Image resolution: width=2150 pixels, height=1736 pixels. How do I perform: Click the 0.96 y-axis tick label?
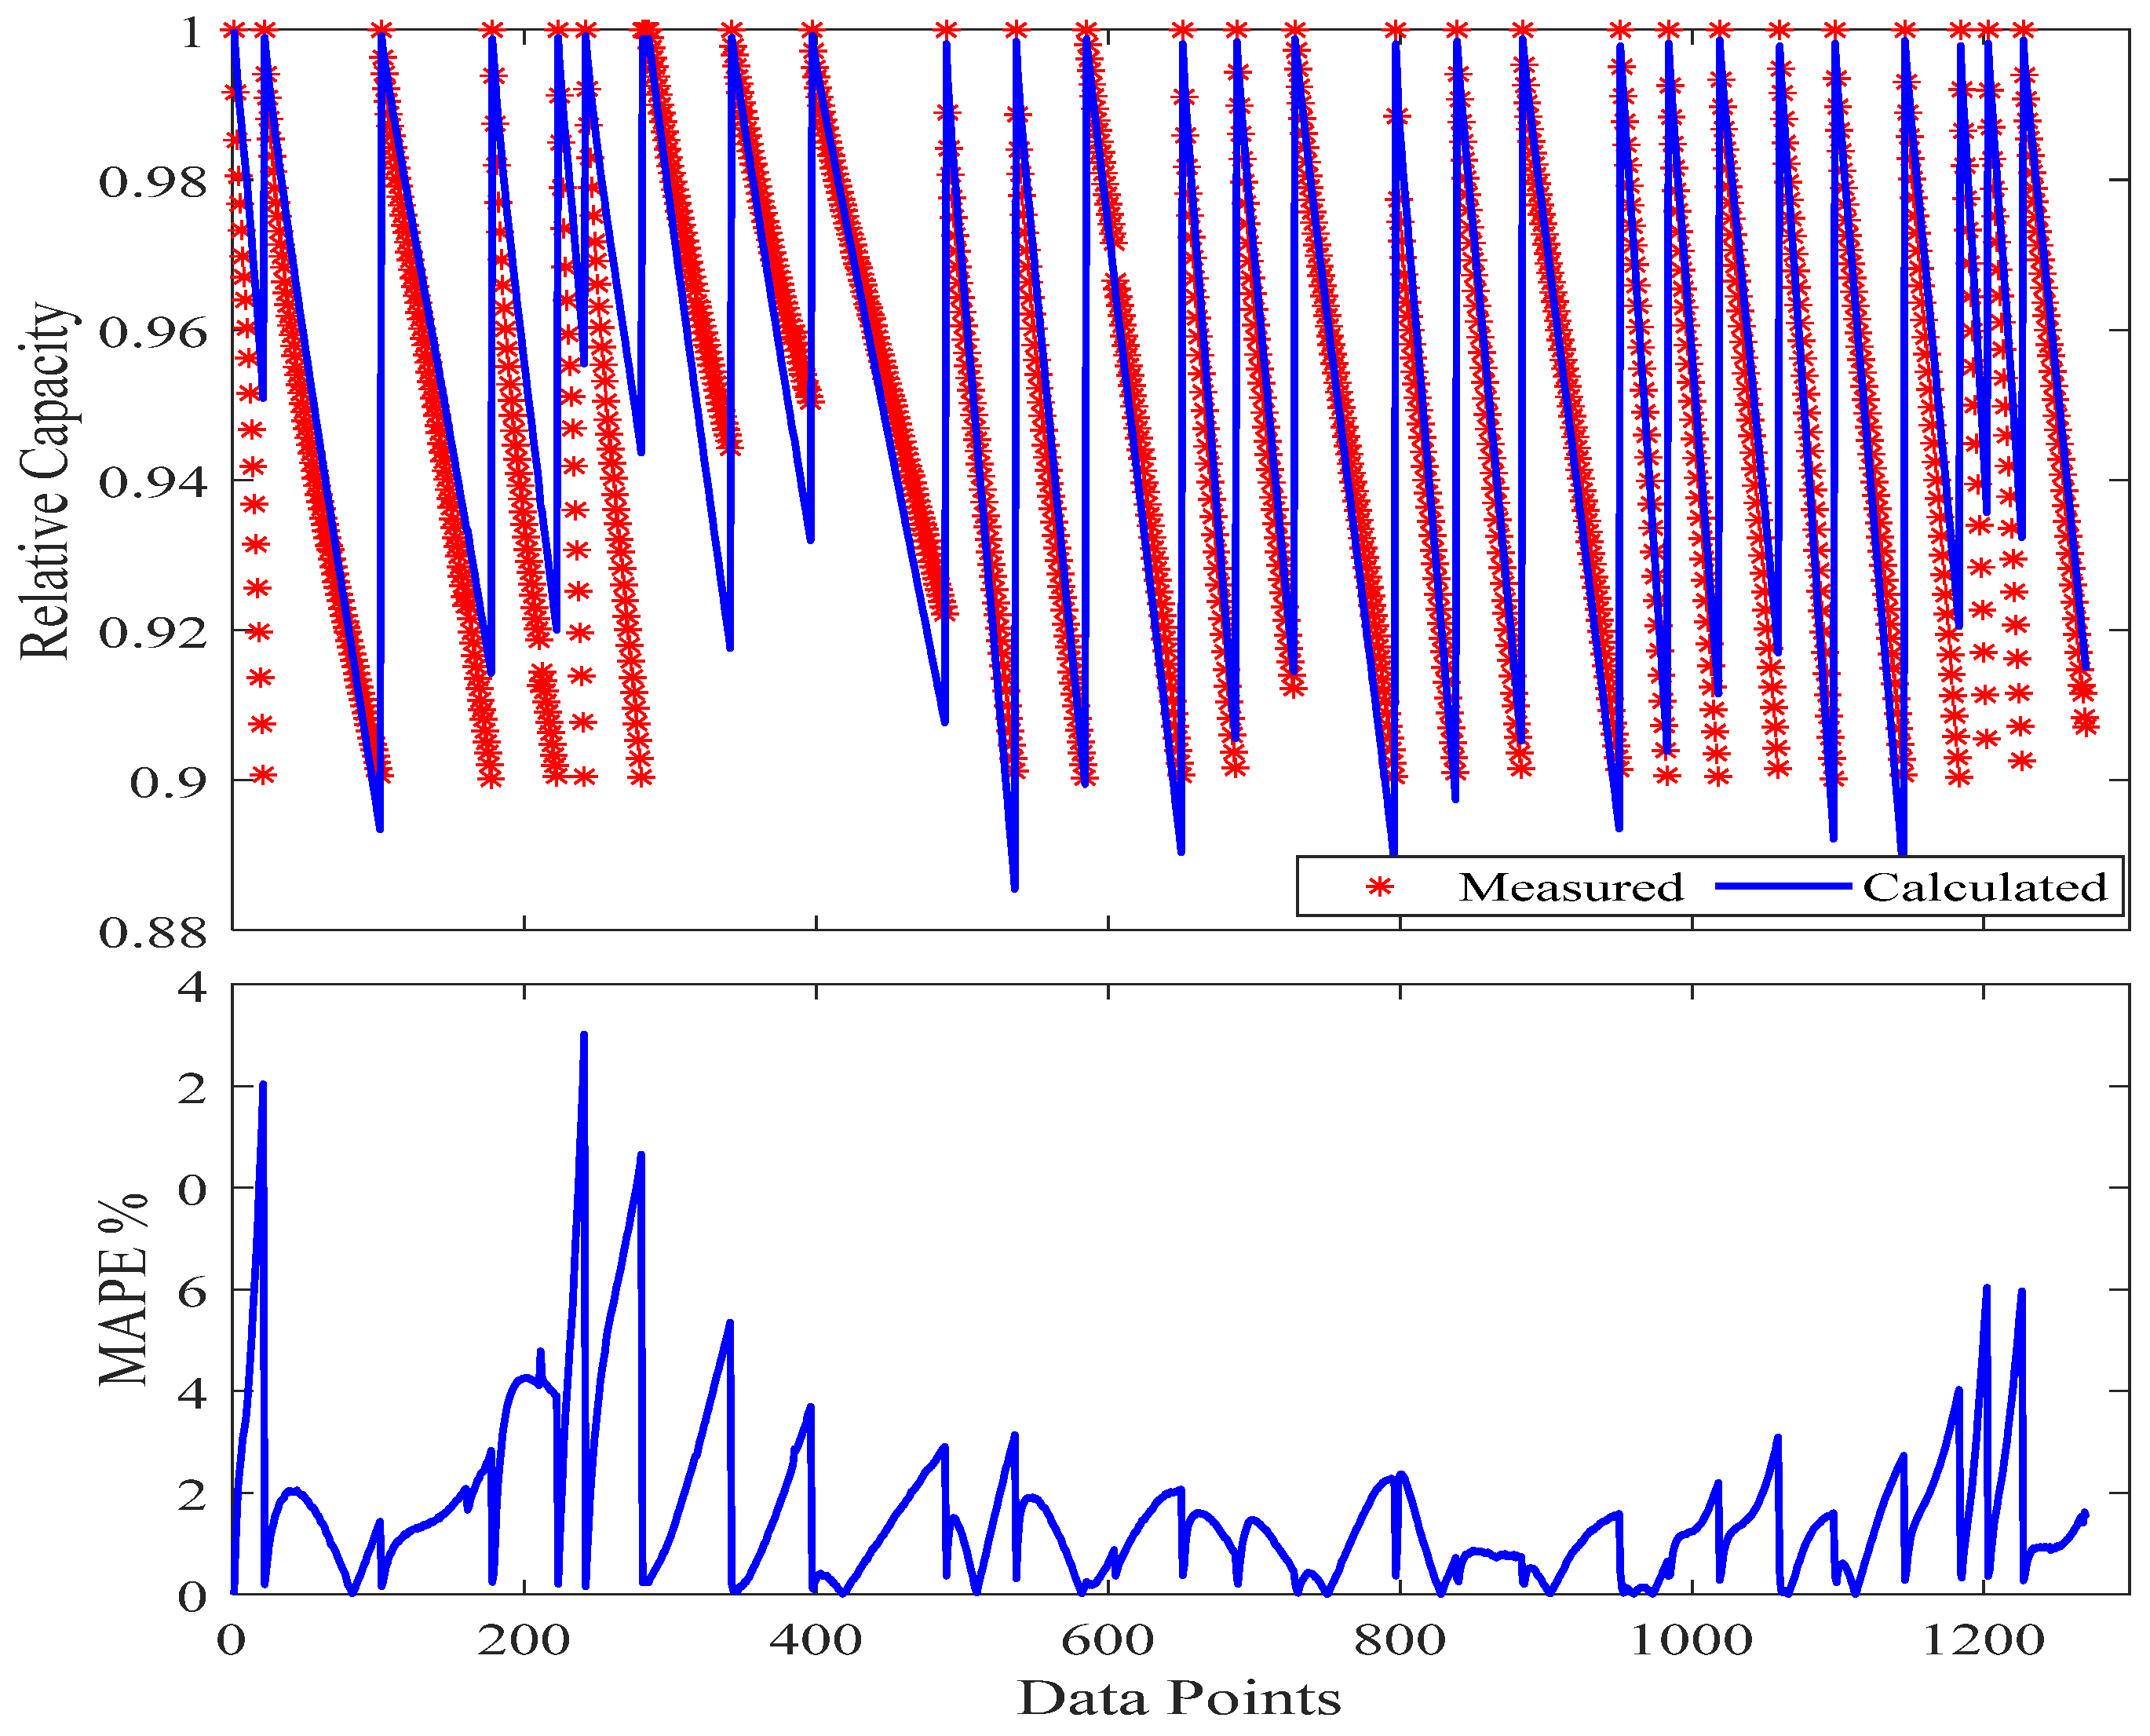[x=153, y=333]
